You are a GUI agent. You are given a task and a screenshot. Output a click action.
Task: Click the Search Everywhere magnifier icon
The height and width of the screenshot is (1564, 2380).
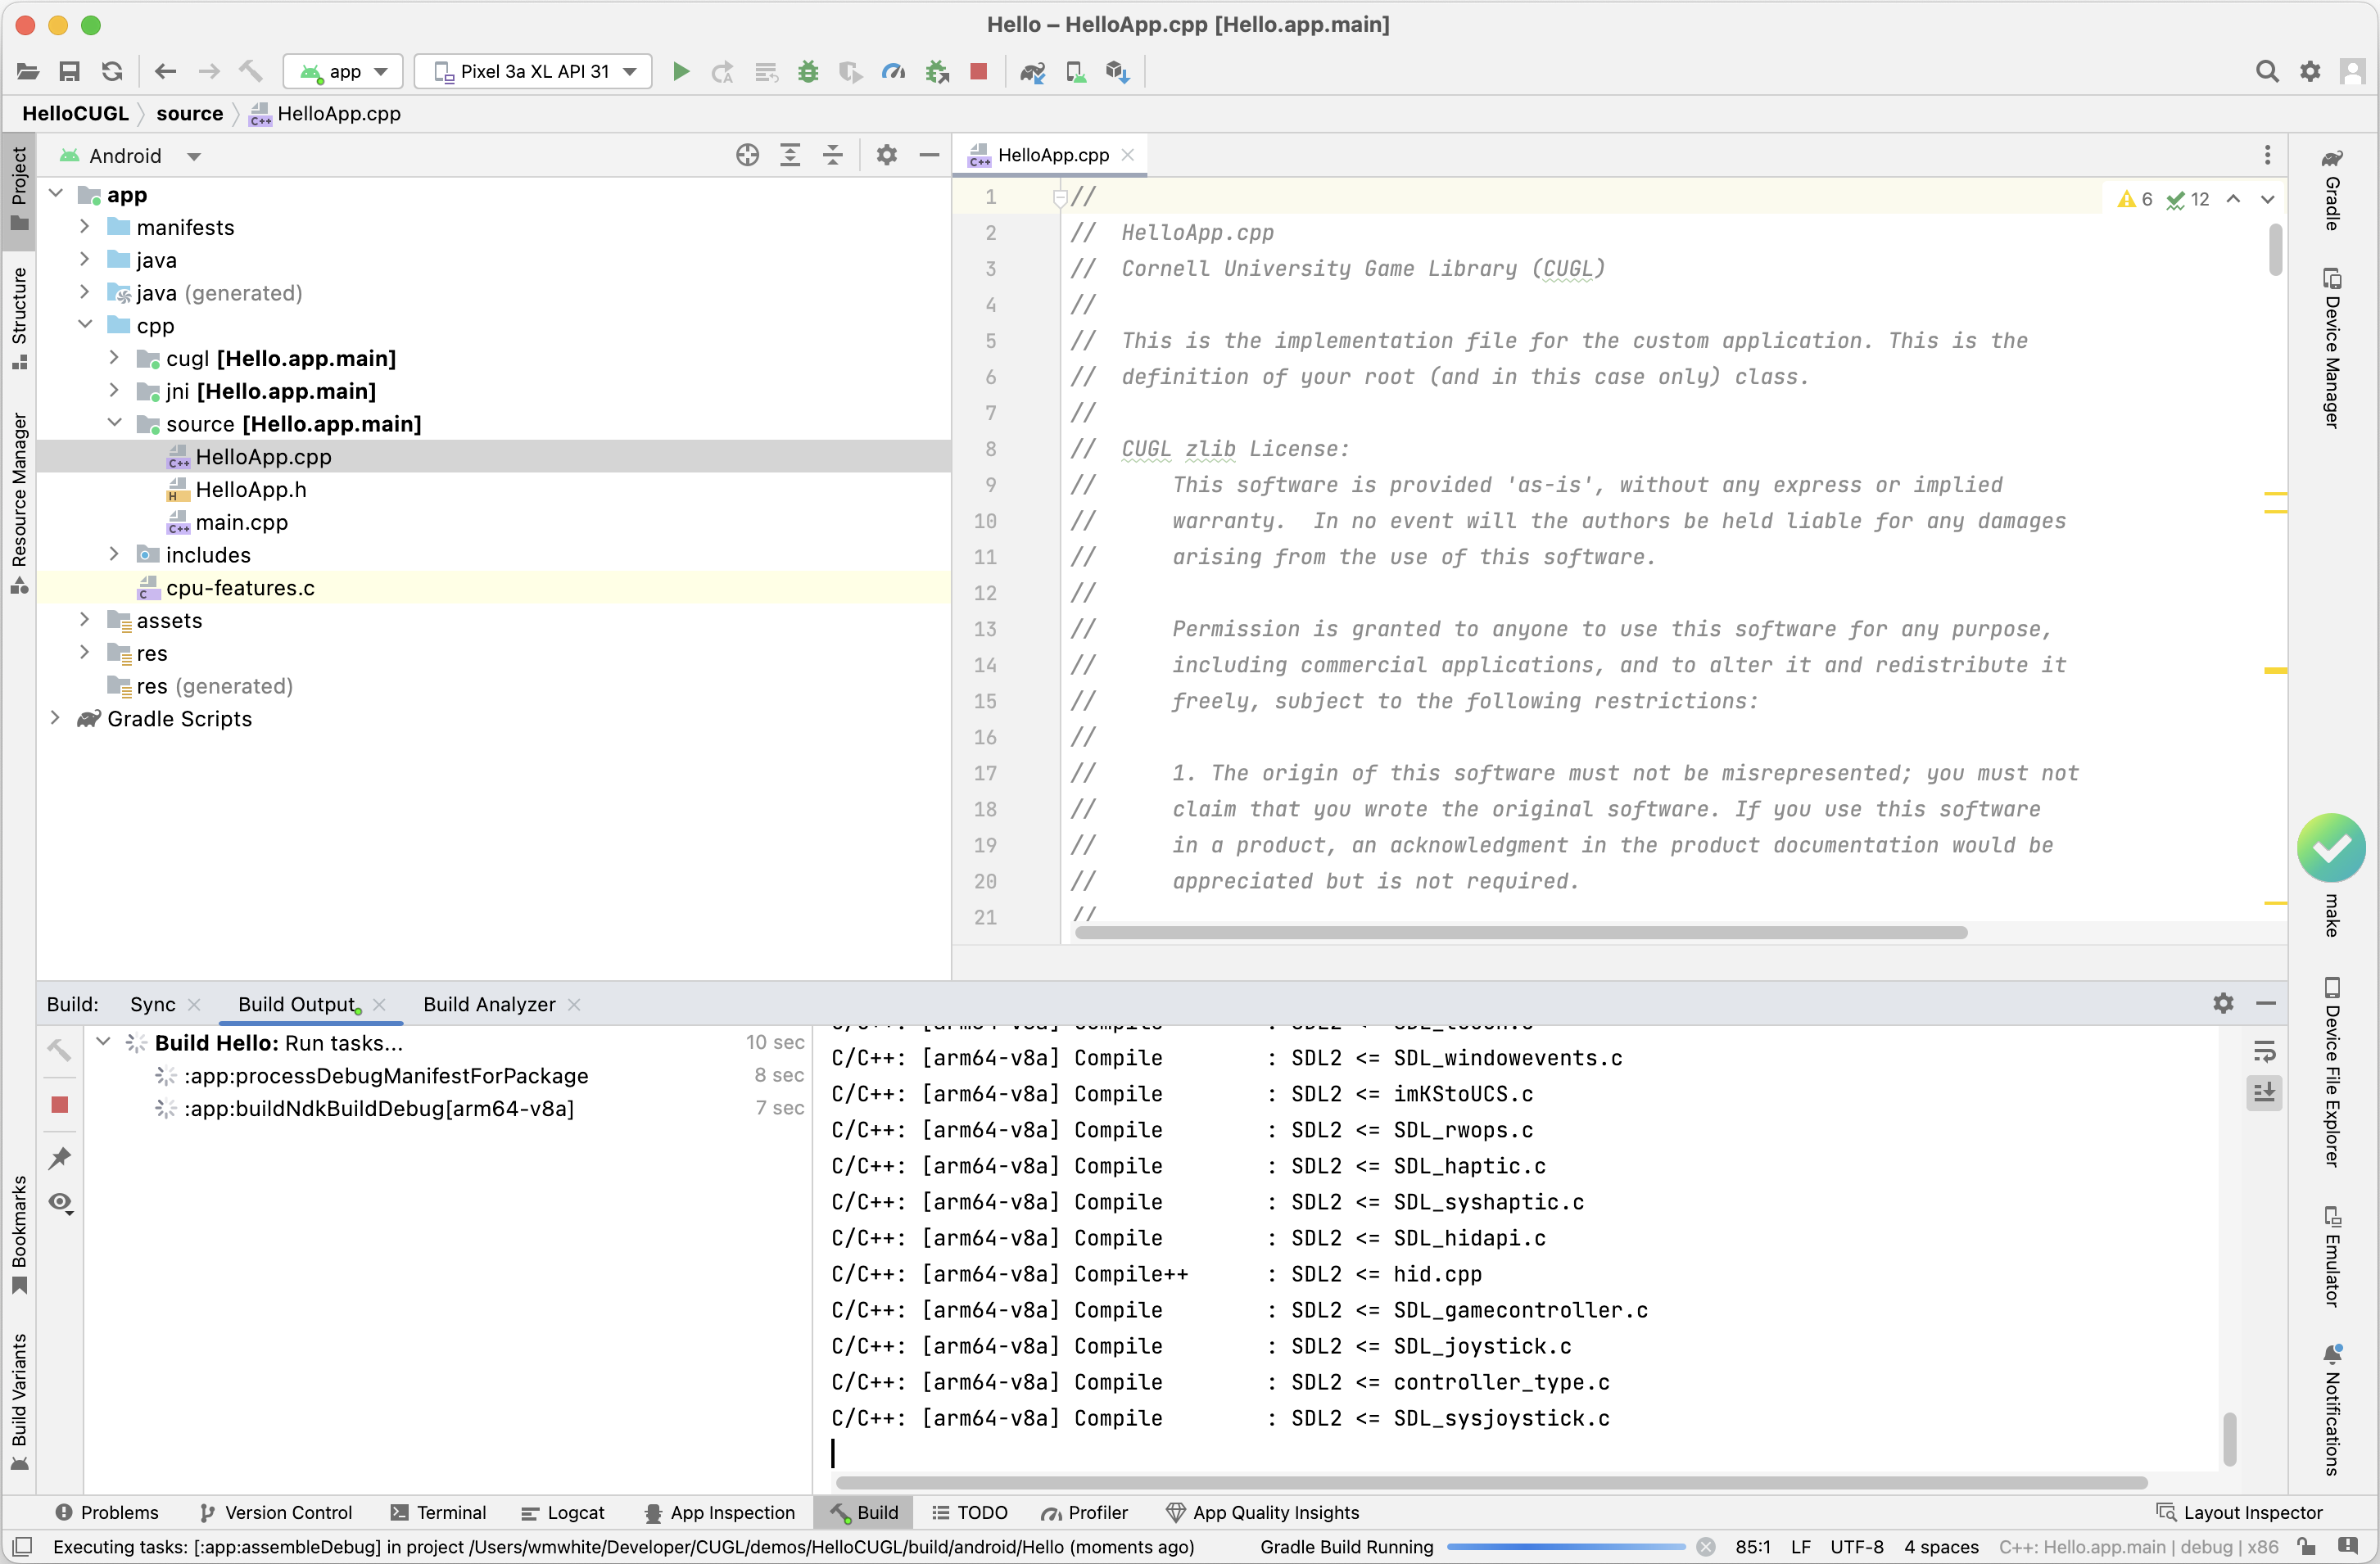2266,71
